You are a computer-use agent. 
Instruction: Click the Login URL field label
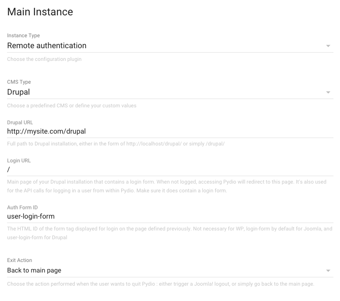point(19,161)
